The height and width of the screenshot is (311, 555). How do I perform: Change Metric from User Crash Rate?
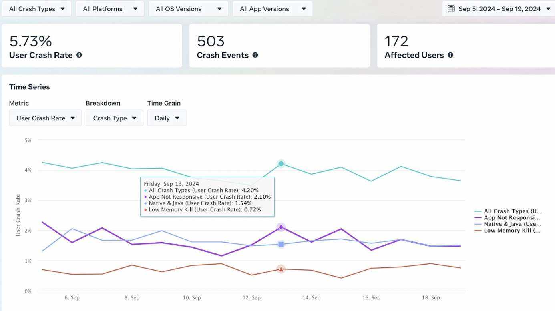pyautogui.click(x=45, y=118)
